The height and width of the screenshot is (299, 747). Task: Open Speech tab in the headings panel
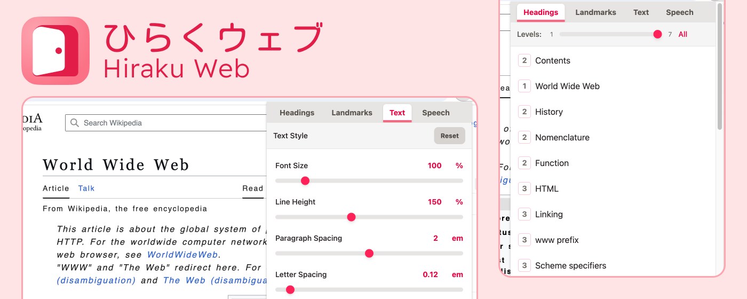tap(680, 12)
